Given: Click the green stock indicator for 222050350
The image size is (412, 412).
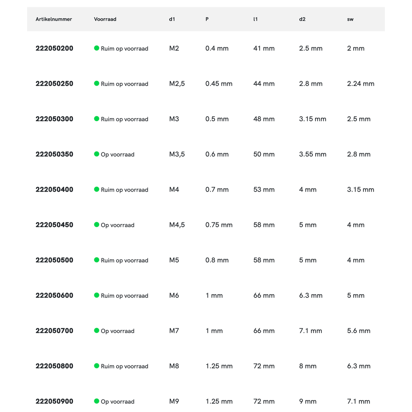Looking at the screenshot, I should [x=97, y=154].
